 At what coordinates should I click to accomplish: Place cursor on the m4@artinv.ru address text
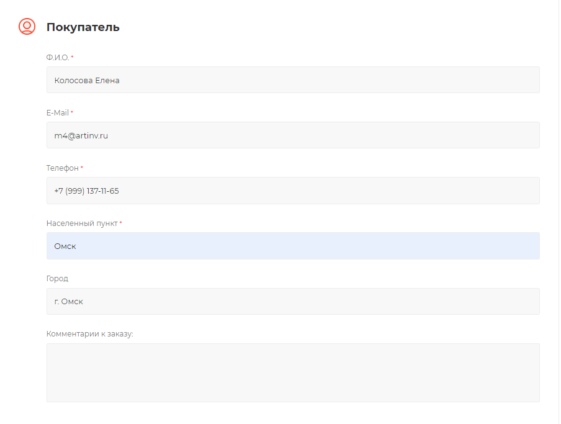click(x=81, y=135)
